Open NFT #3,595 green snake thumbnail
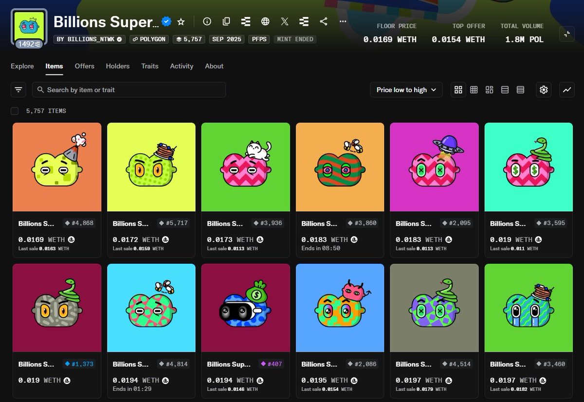584x402 pixels. [529, 167]
